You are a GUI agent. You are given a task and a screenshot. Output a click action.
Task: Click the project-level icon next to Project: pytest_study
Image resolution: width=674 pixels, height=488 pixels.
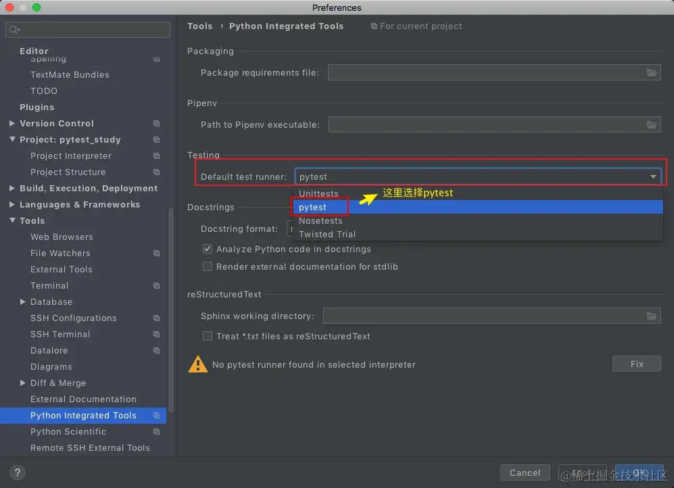[156, 140]
